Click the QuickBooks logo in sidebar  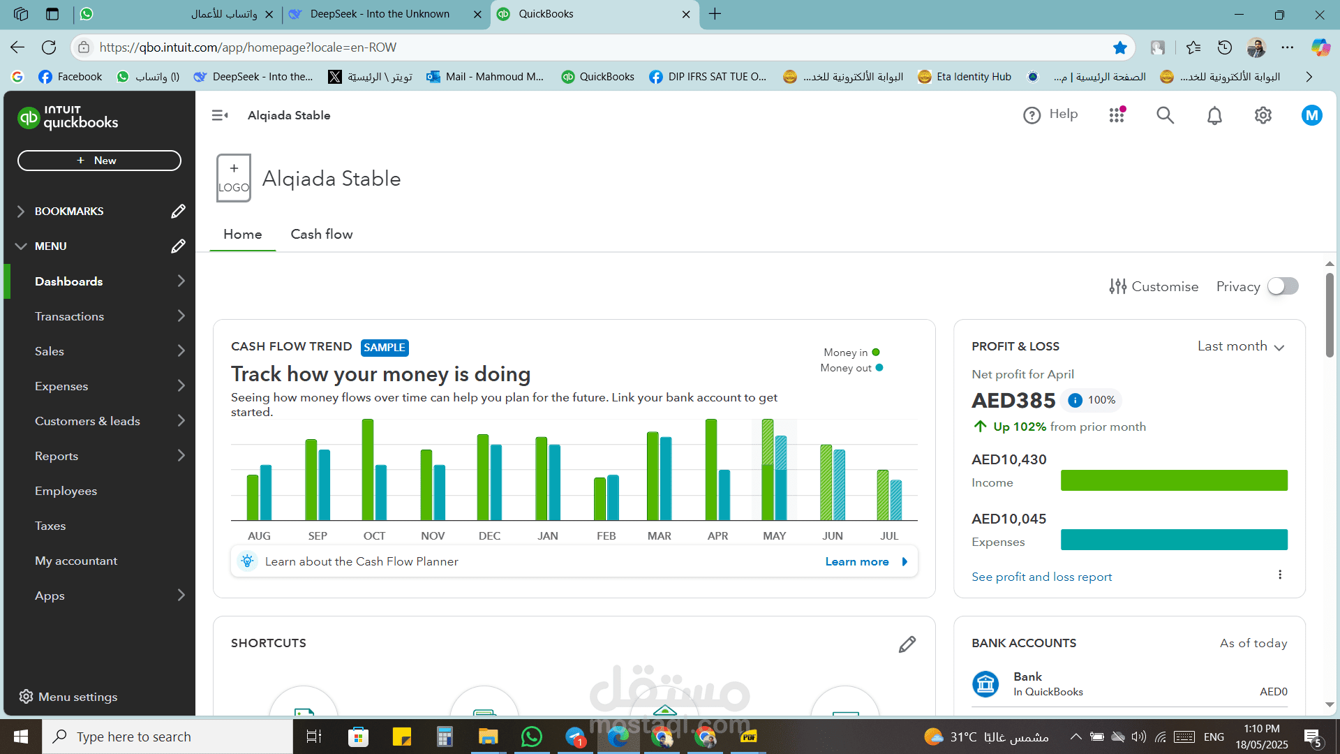[x=68, y=117]
